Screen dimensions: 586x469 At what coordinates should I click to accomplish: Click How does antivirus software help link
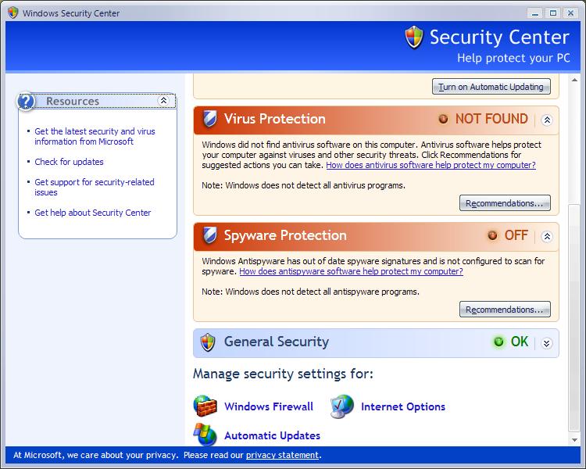[431, 165]
